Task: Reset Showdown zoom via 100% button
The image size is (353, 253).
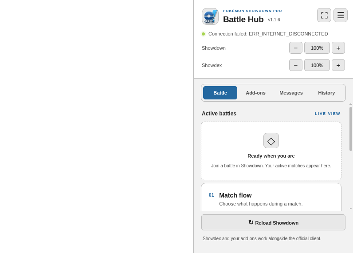Action: click(x=317, y=48)
